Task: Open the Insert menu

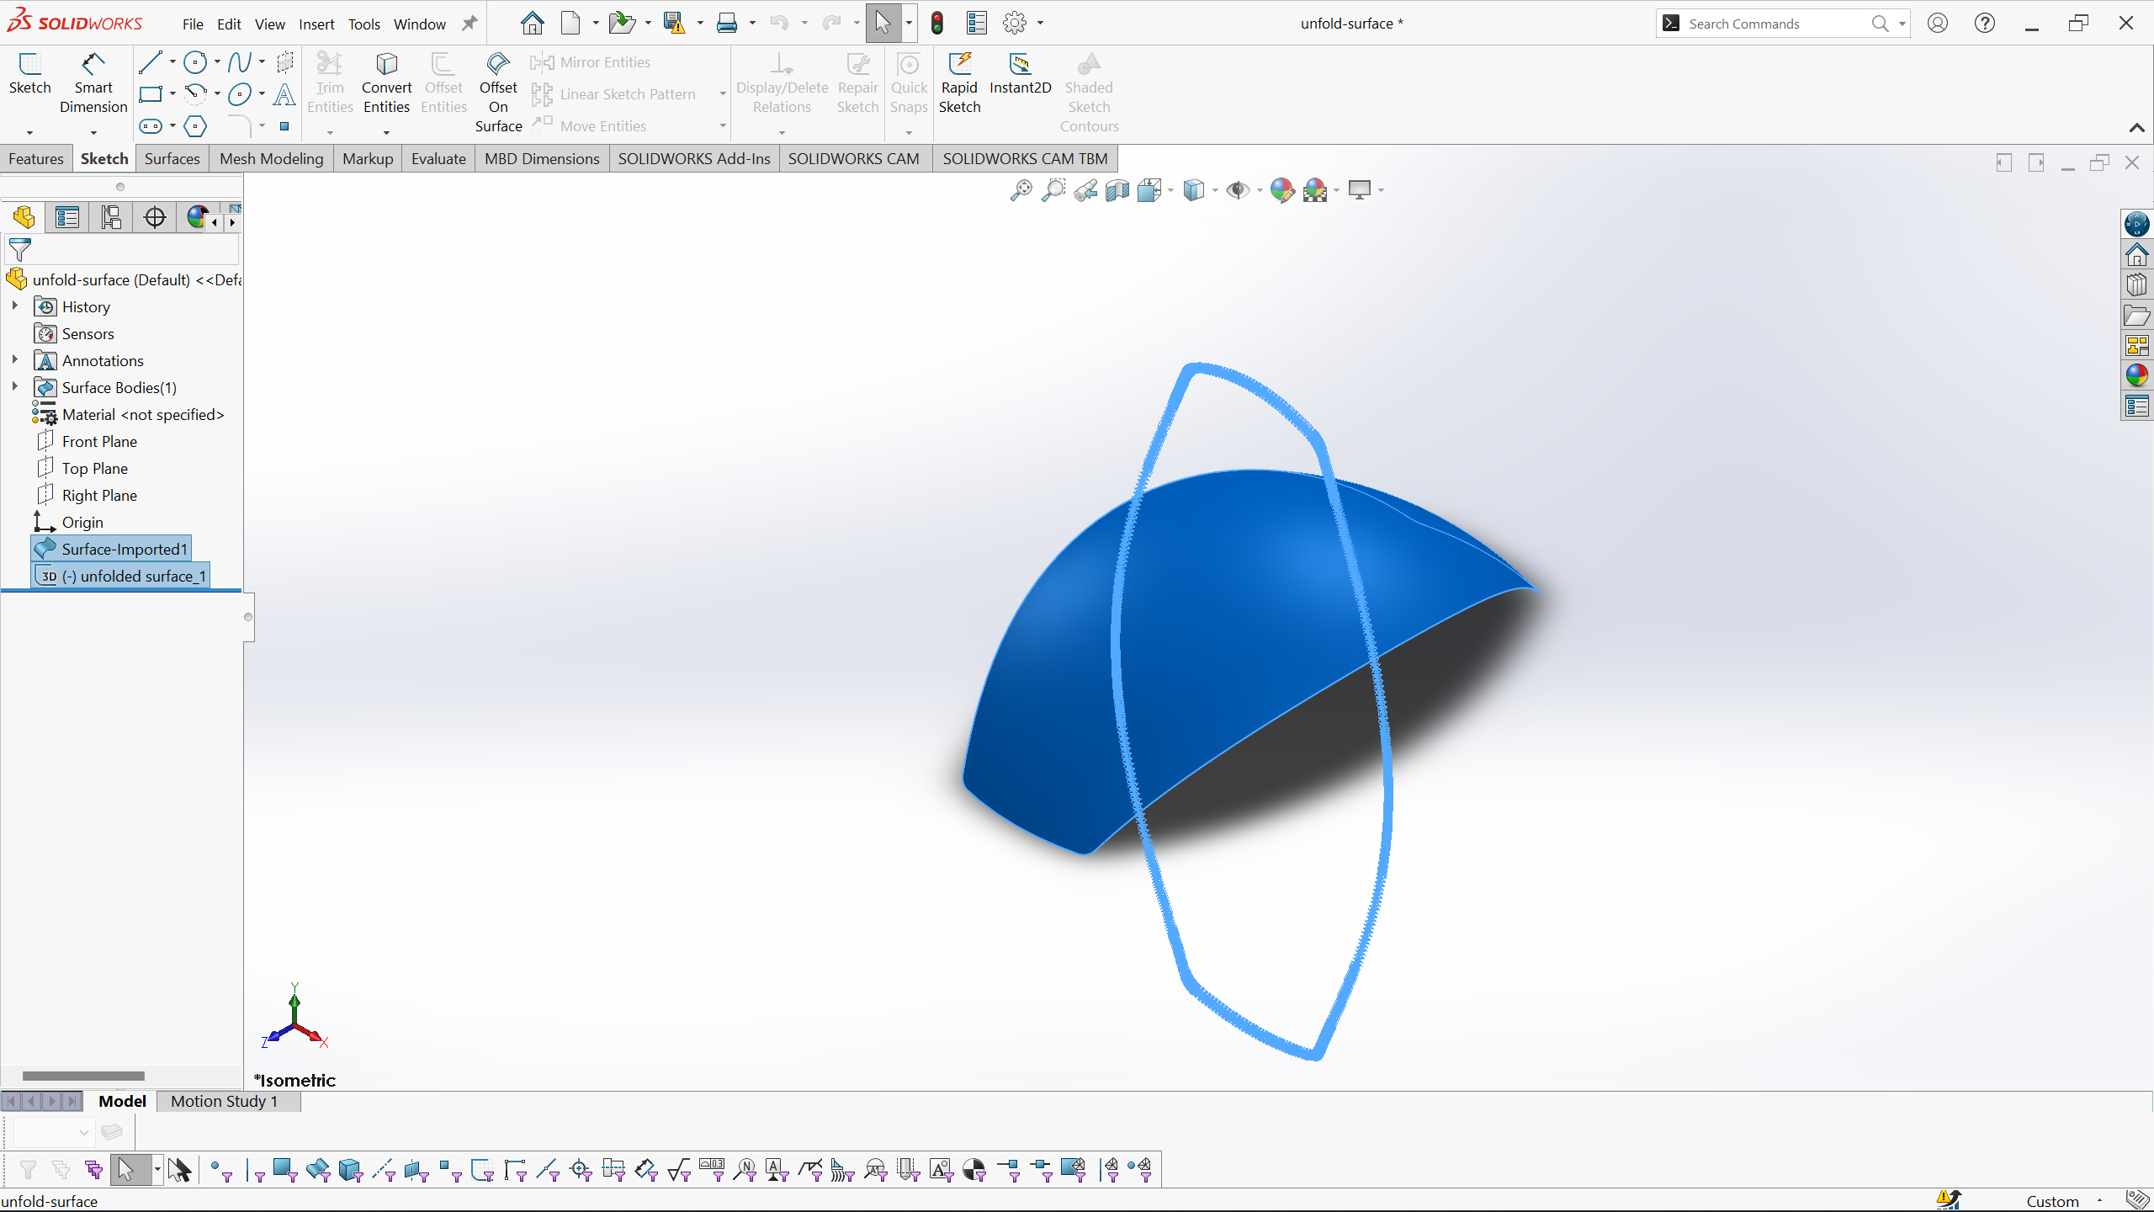Action: [x=316, y=24]
